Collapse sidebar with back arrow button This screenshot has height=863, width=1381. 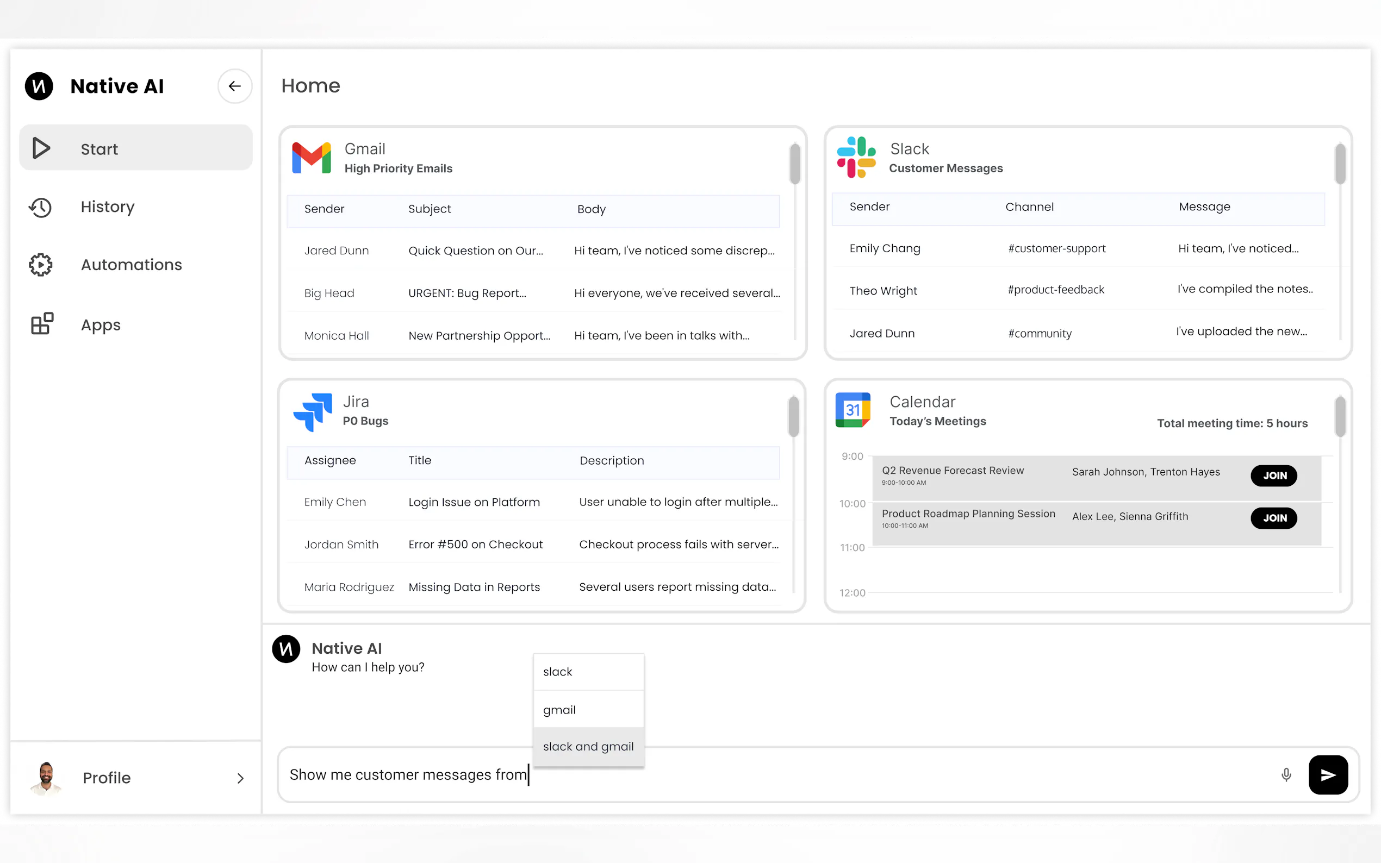point(235,86)
